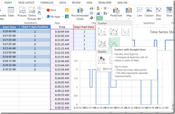Open the Map (Power Map) button
The height and width of the screenshot is (114, 175).
click(129, 13)
